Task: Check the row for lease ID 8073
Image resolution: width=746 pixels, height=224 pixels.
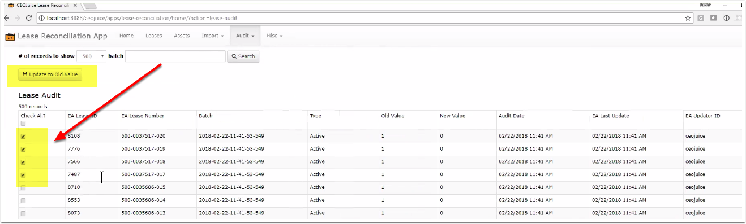Action: [x=23, y=214]
